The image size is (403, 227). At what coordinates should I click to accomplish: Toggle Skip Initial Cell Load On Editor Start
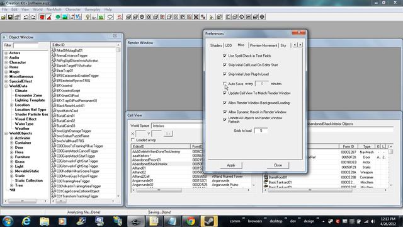tap(225, 65)
